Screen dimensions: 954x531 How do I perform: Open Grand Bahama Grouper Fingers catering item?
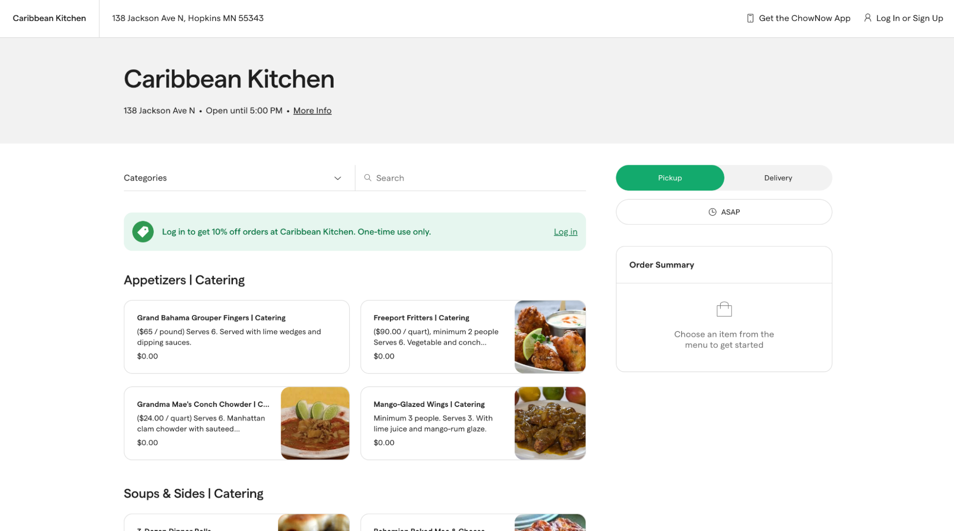click(x=237, y=337)
